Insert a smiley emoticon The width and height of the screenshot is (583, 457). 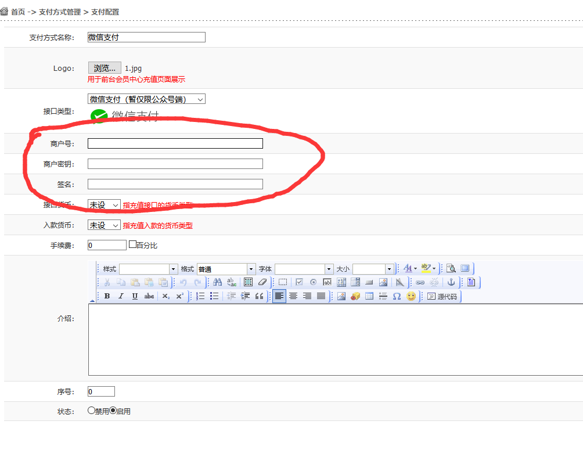[x=411, y=296]
